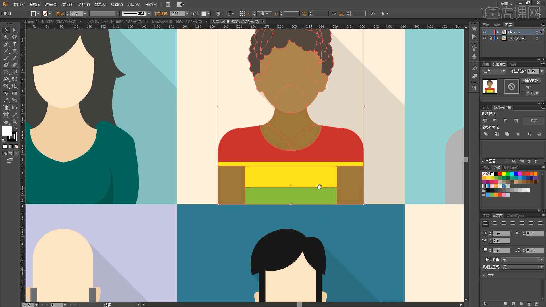Click 效果 menu in menu bar
The height and width of the screenshot is (307, 546).
click(x=100, y=4)
